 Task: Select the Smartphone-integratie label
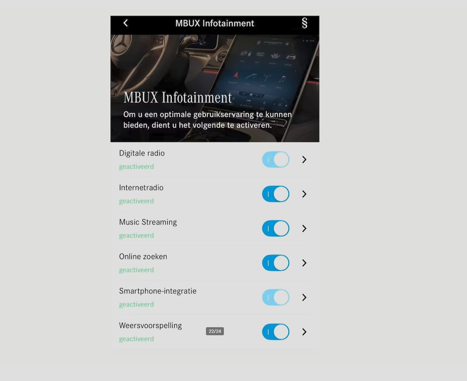[158, 291]
